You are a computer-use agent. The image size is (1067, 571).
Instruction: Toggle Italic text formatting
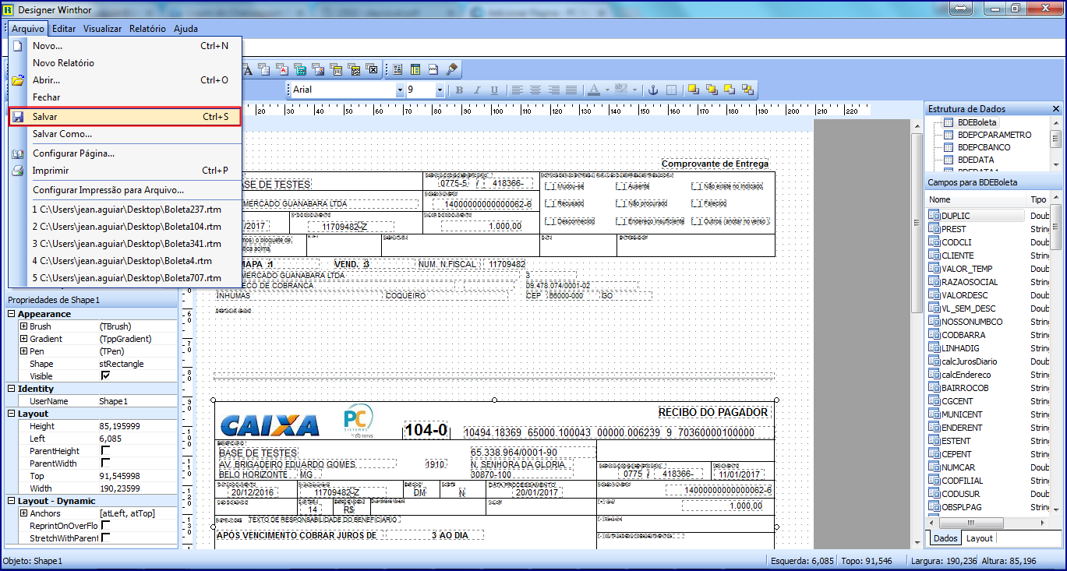(476, 90)
